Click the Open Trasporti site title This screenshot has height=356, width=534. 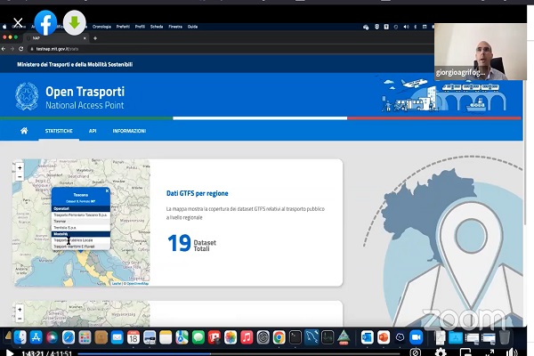(x=85, y=92)
